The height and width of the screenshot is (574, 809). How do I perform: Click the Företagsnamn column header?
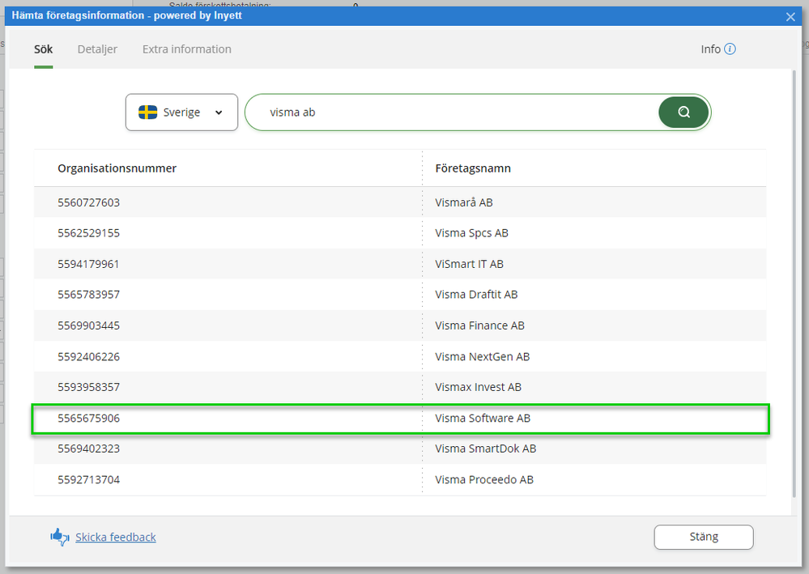(x=473, y=168)
